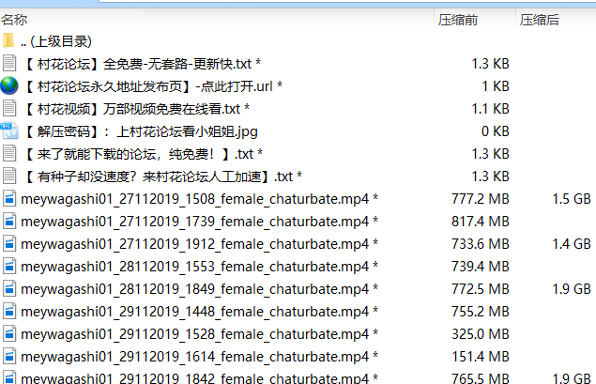Sort files by the 压缩后 column header
The height and width of the screenshot is (384, 596).
(x=540, y=19)
